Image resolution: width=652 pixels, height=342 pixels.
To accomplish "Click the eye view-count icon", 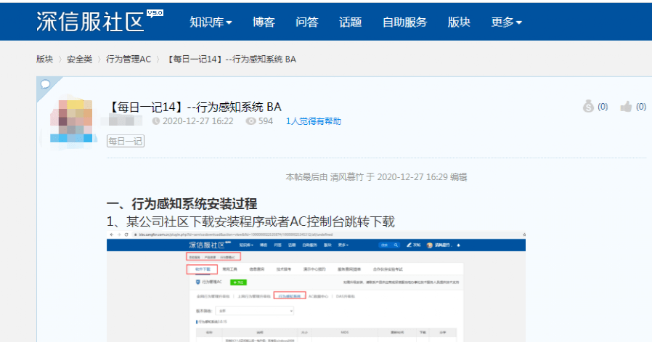I will click(x=250, y=121).
